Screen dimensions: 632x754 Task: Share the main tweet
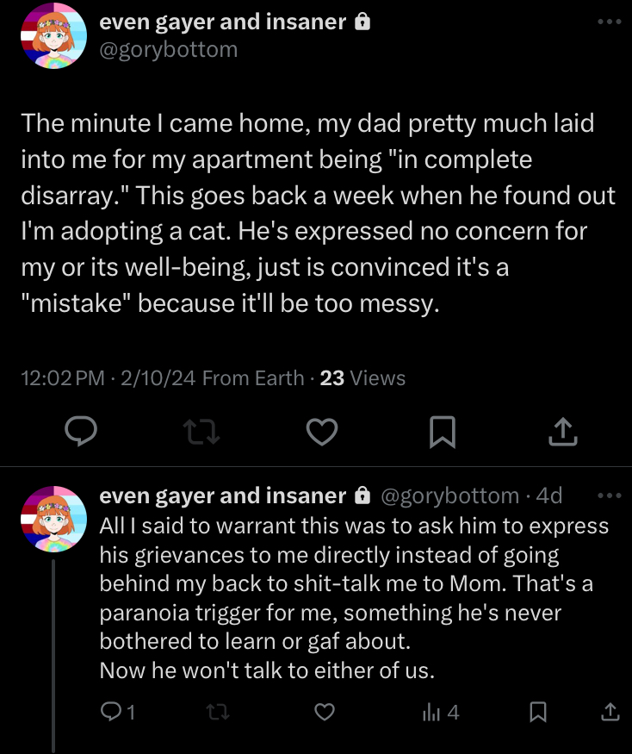point(563,432)
